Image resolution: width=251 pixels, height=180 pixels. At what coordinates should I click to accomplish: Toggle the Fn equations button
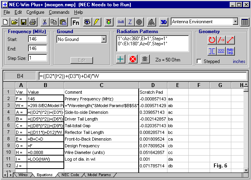pyautogui.click(x=75, y=22)
